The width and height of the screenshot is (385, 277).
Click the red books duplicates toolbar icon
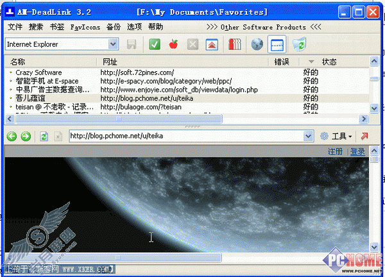pos(235,44)
